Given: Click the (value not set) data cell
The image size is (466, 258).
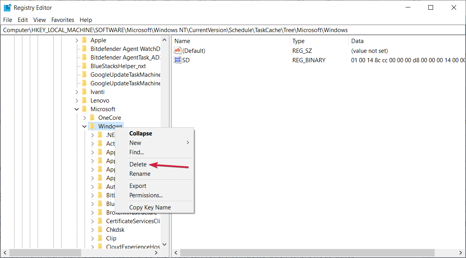Looking at the screenshot, I should pos(370,51).
